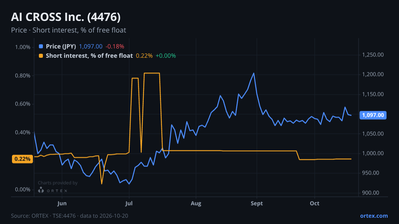Click the 0.60% left axis label
This screenshot has height=224, width=399.
click(23, 104)
